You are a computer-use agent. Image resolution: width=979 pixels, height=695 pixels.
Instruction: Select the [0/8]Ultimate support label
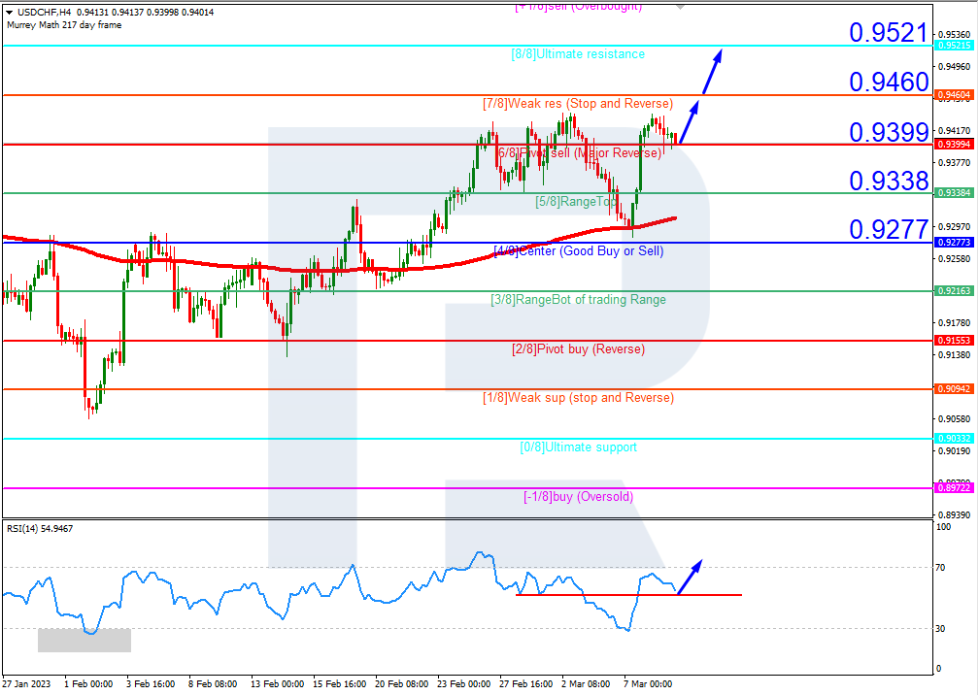coord(578,447)
